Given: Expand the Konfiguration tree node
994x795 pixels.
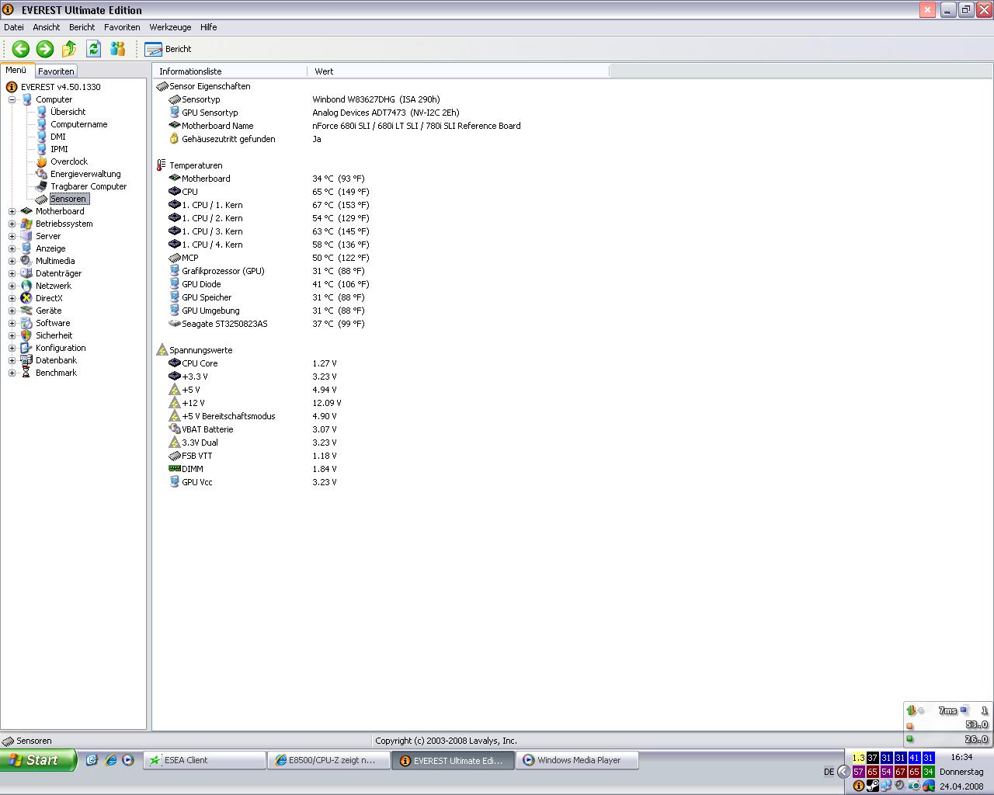Looking at the screenshot, I should [12, 348].
